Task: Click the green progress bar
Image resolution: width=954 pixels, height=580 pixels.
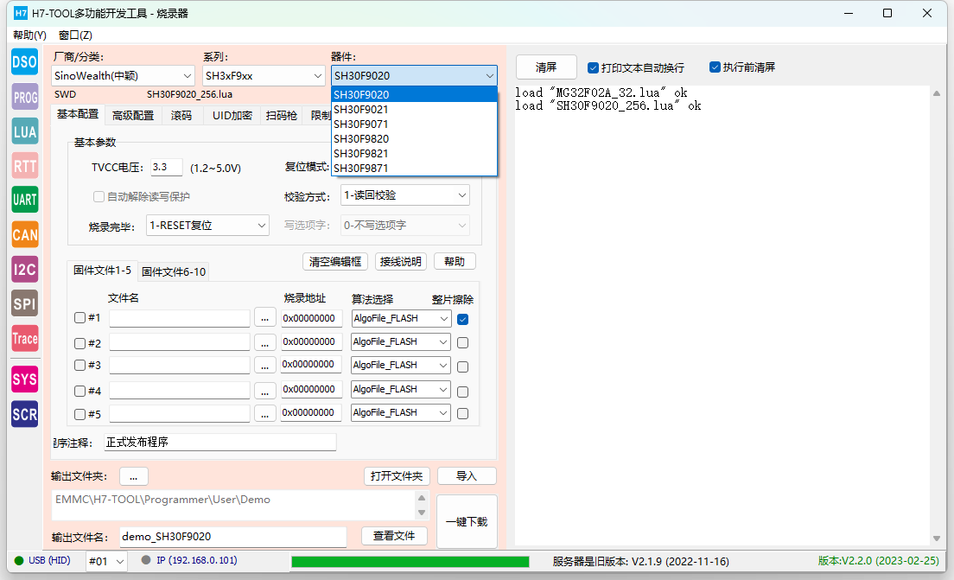Action: [x=410, y=561]
